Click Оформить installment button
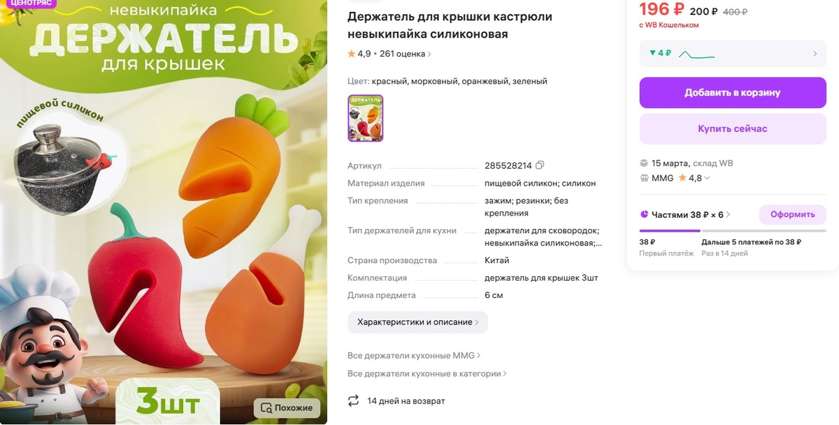Screen dimensions: 839x425 [x=793, y=214]
